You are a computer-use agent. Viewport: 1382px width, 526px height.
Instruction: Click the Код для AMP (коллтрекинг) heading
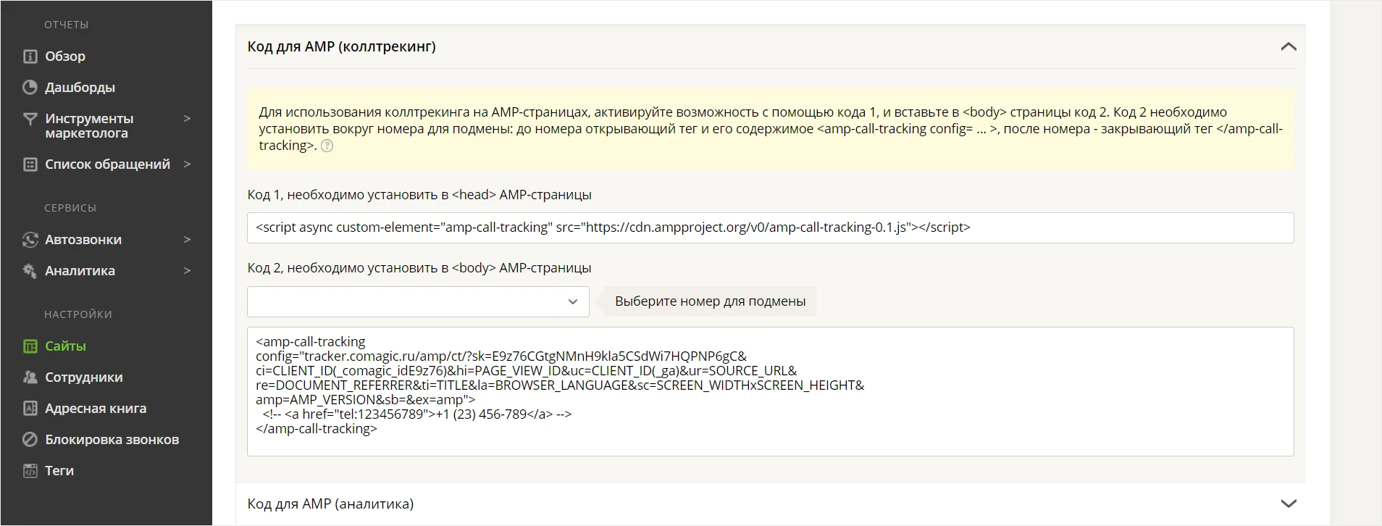[341, 47]
